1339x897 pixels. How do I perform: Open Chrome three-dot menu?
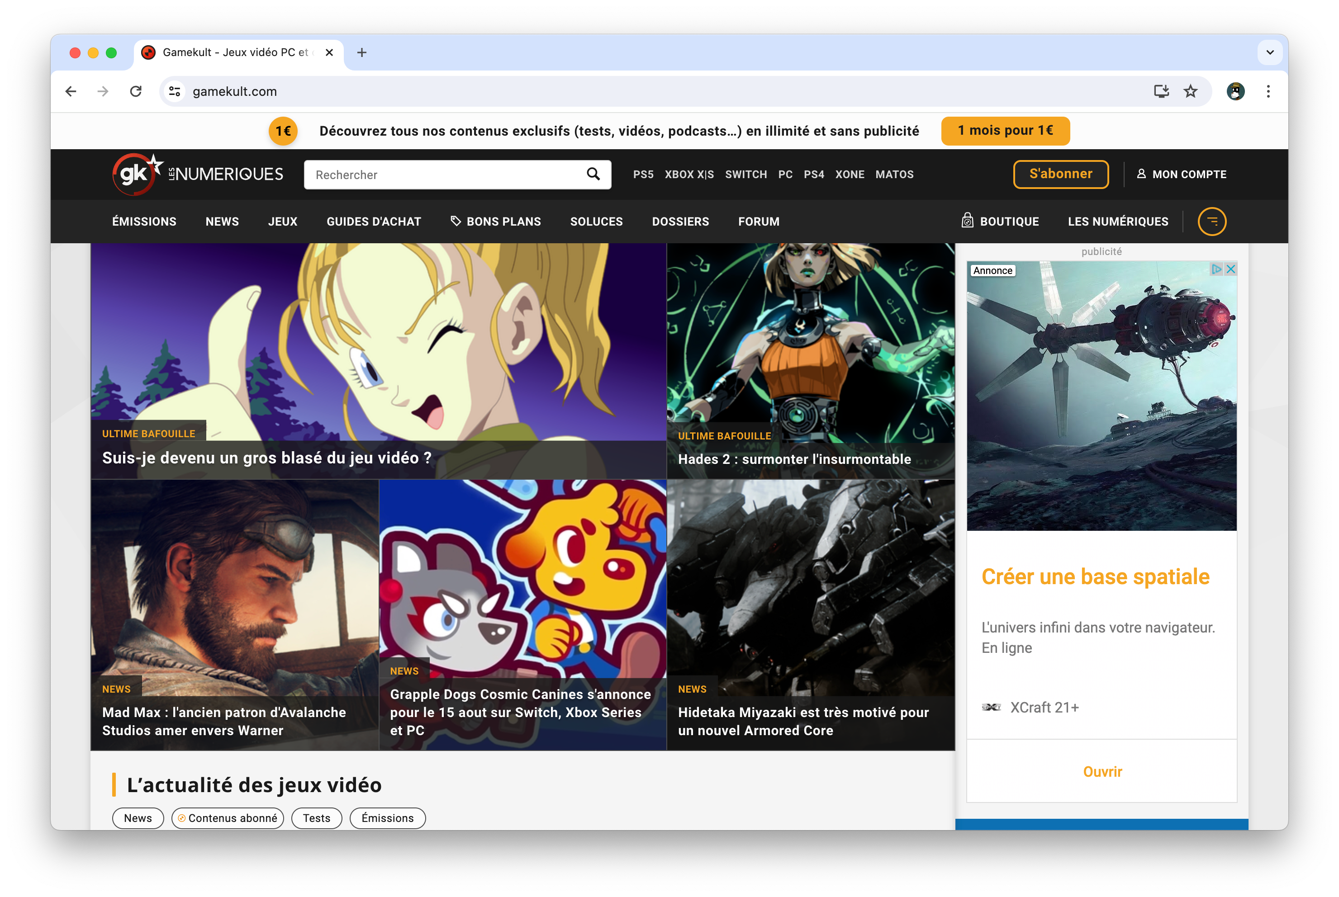[1268, 91]
